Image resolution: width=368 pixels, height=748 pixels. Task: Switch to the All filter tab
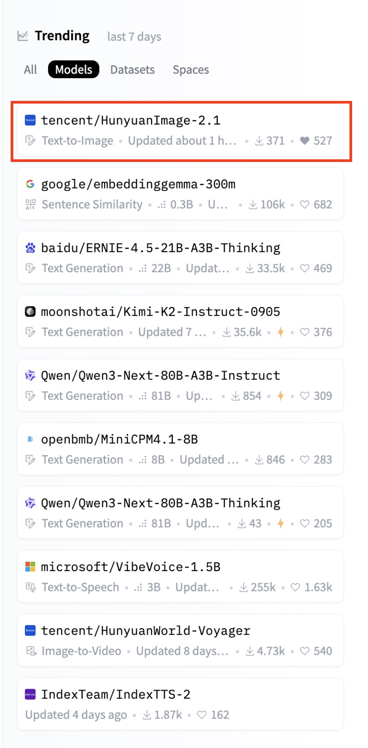pos(30,70)
